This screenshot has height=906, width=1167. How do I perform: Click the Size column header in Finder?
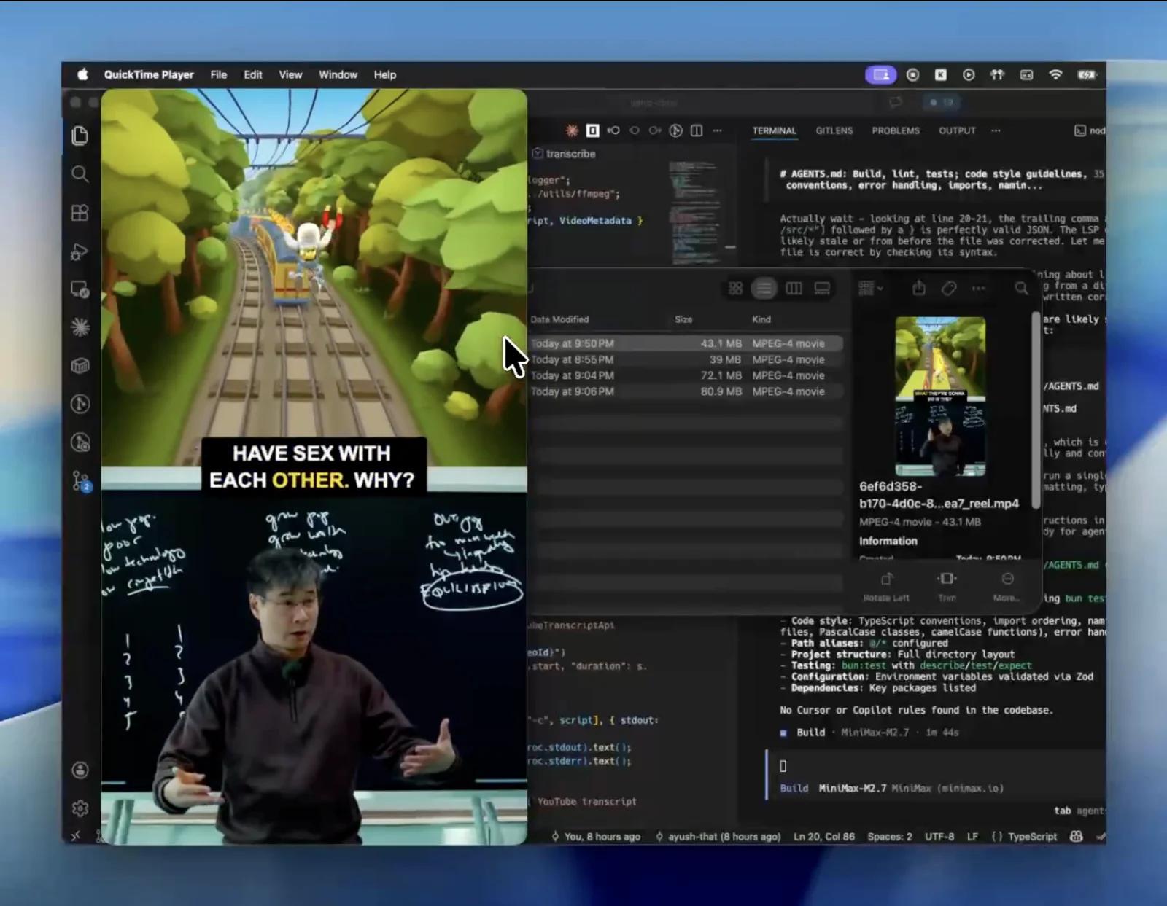(x=683, y=319)
